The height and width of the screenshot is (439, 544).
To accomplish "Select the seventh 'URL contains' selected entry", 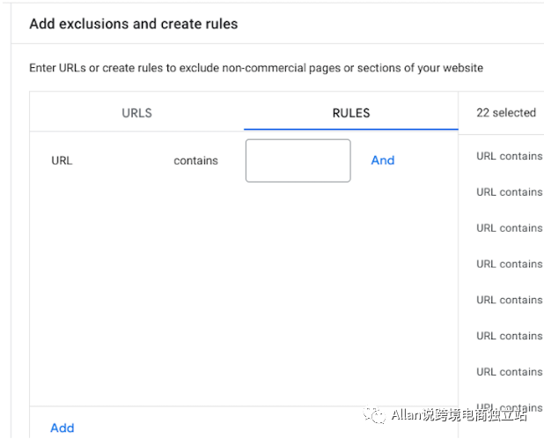I will click(x=509, y=372).
